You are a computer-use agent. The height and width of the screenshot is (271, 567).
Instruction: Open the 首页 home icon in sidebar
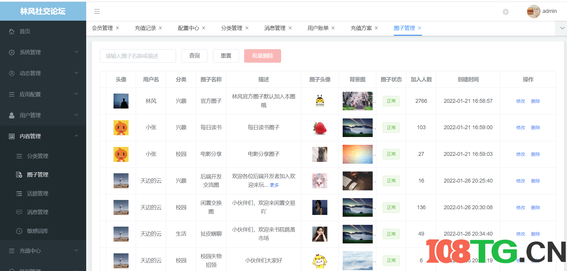12,31
